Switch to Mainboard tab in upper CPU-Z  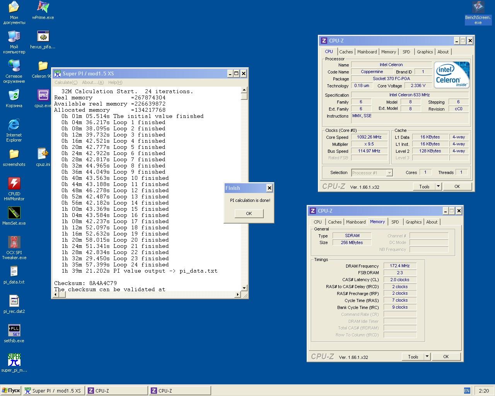367,52
